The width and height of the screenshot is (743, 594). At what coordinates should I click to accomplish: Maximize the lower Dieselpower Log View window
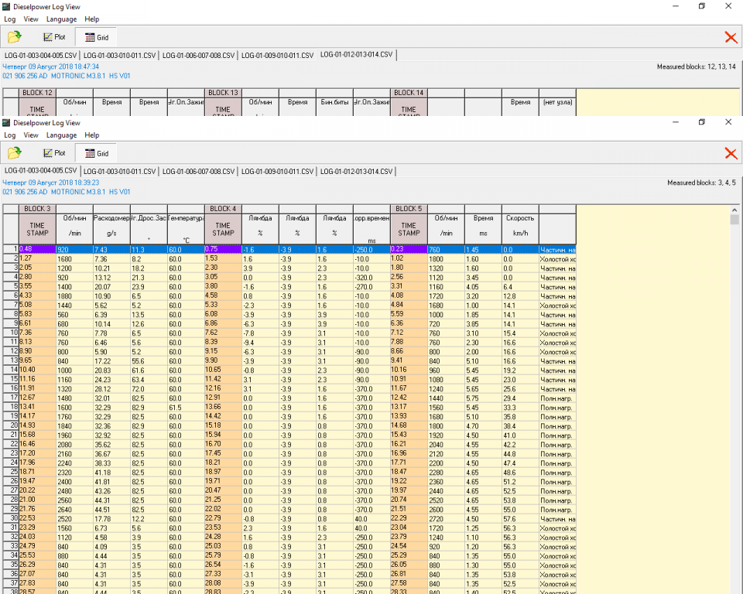pos(701,122)
